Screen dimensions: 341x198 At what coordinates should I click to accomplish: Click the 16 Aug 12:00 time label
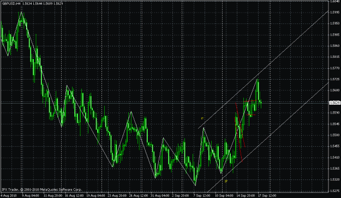[x=74, y=195]
